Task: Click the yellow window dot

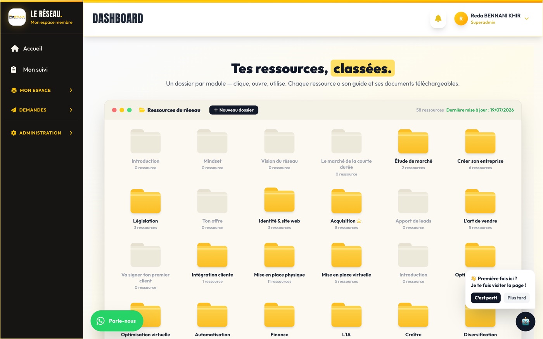Action: [x=122, y=110]
